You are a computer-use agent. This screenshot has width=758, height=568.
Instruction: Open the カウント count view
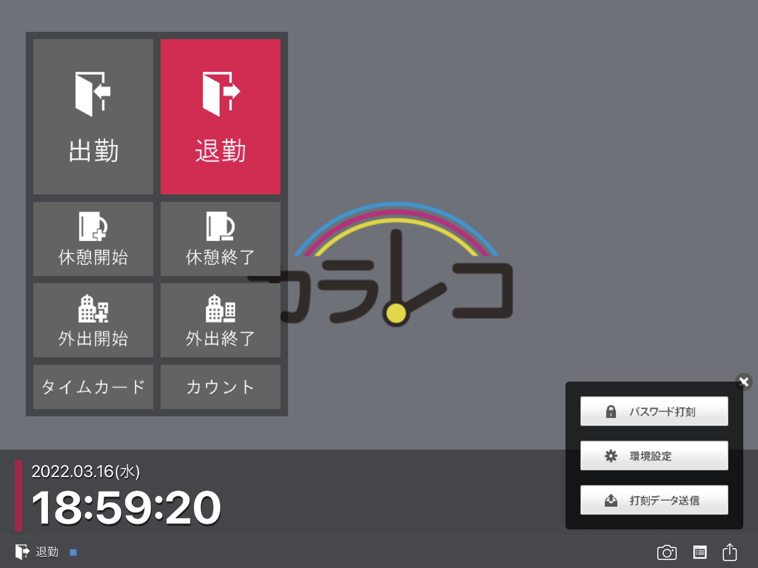pos(220,387)
